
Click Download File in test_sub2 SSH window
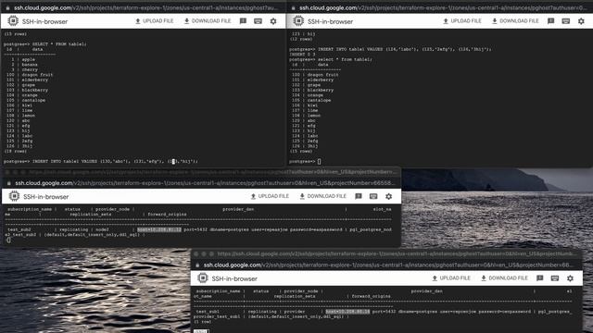coord(323,196)
